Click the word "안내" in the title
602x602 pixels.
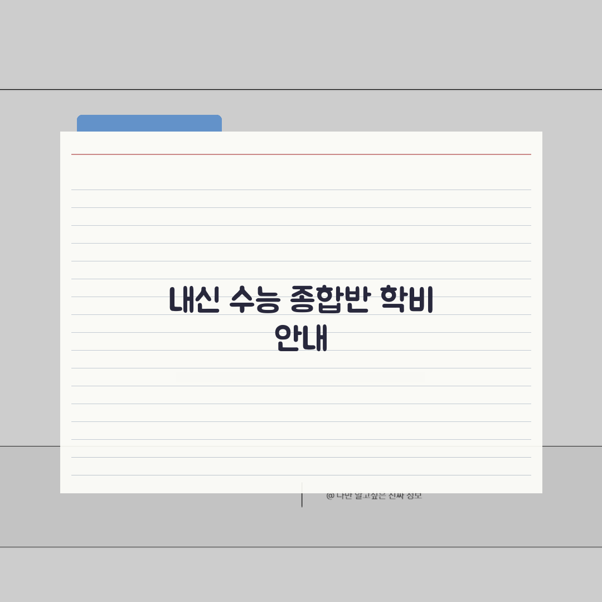tap(301, 338)
